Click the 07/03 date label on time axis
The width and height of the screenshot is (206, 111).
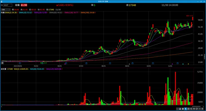click(x=81, y=66)
